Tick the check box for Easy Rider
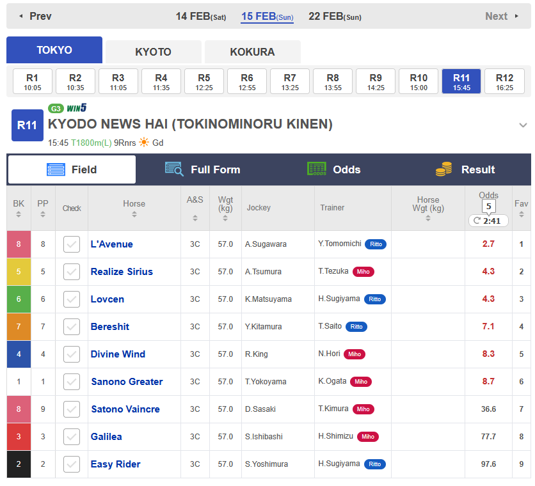The height and width of the screenshot is (486, 535). 72,464
